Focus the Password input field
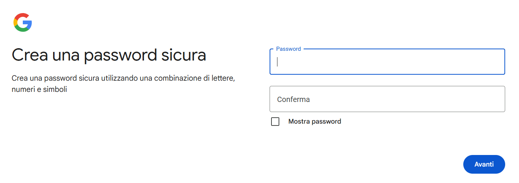 tap(387, 62)
